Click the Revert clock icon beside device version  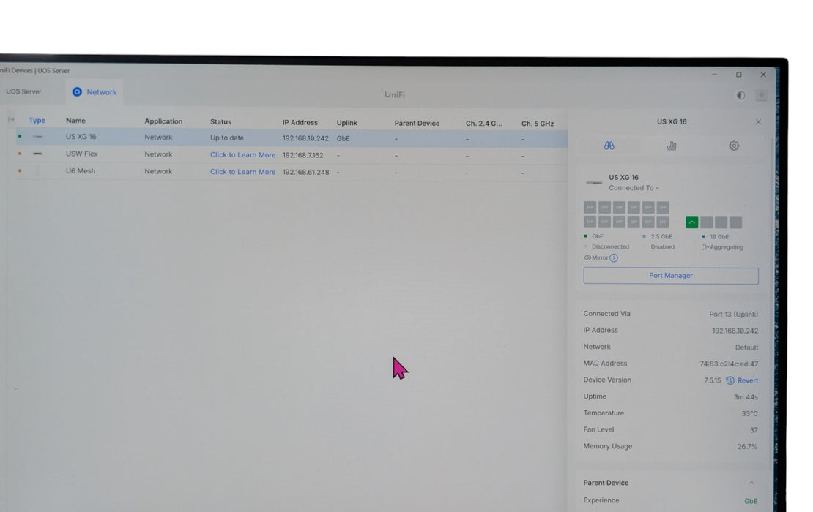[730, 380]
